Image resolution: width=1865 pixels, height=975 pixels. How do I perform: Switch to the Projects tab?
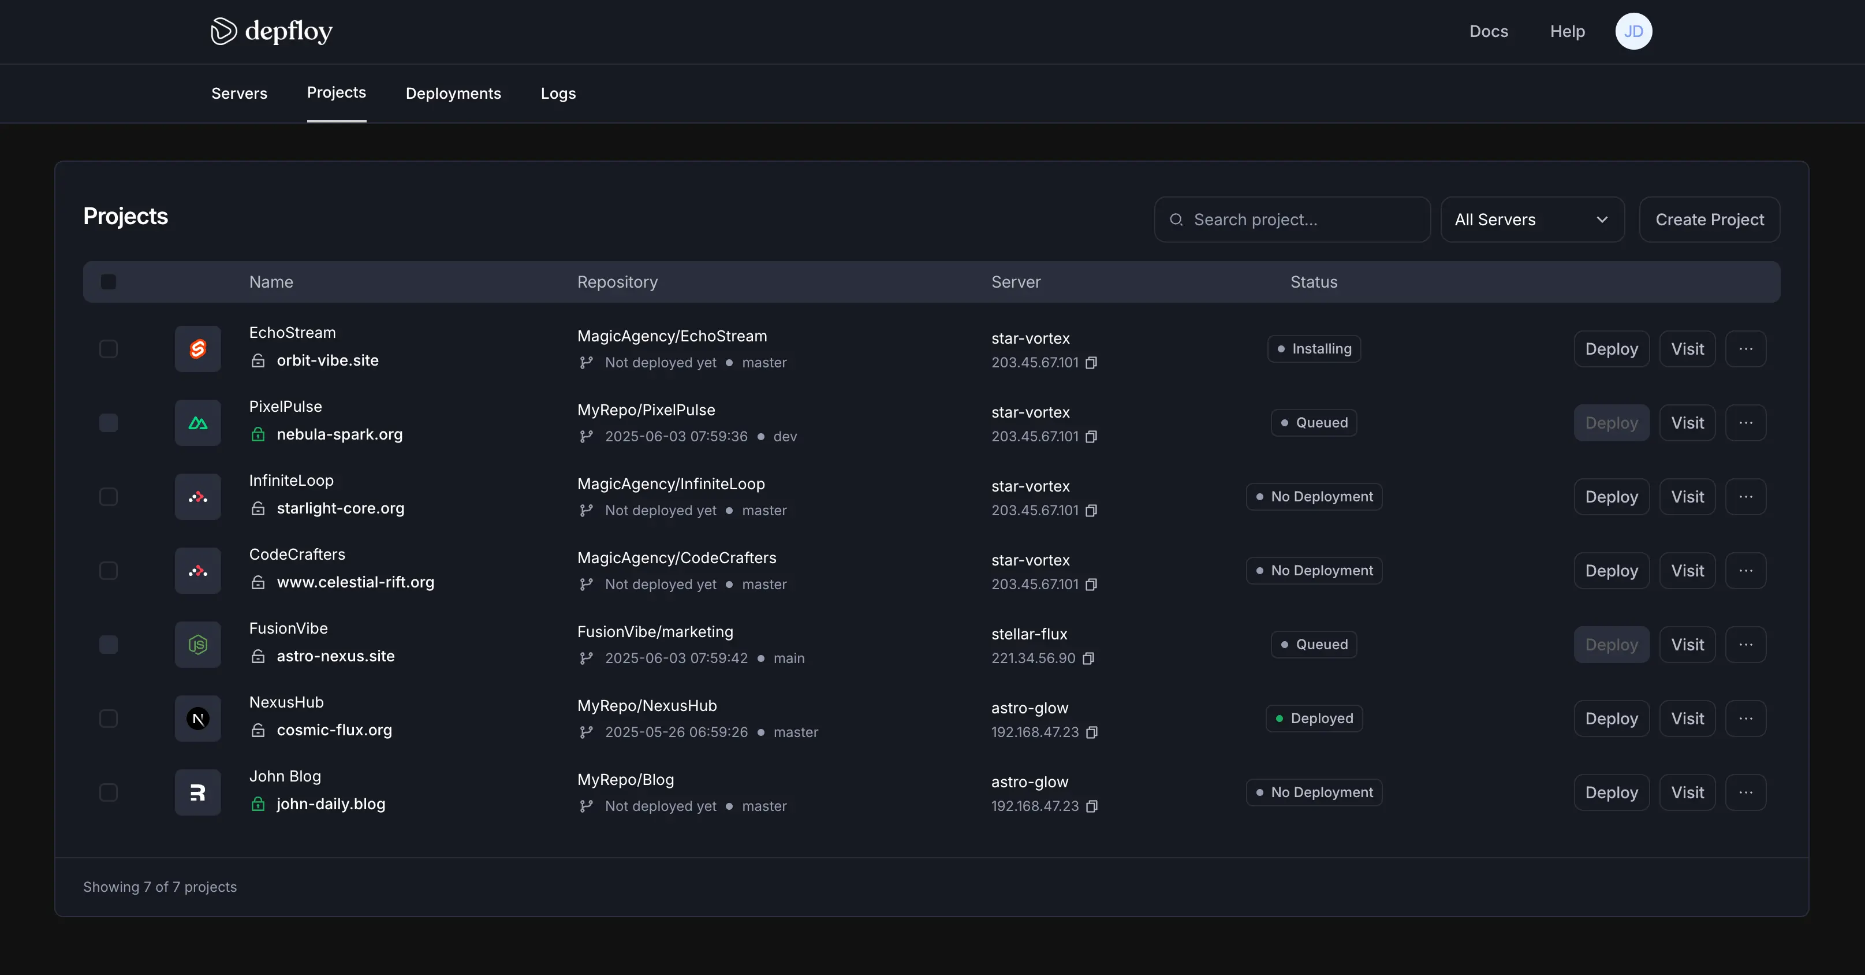[337, 93]
